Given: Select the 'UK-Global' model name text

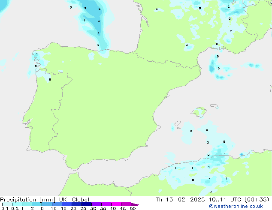Looking at the screenshot, I should coord(74,200).
